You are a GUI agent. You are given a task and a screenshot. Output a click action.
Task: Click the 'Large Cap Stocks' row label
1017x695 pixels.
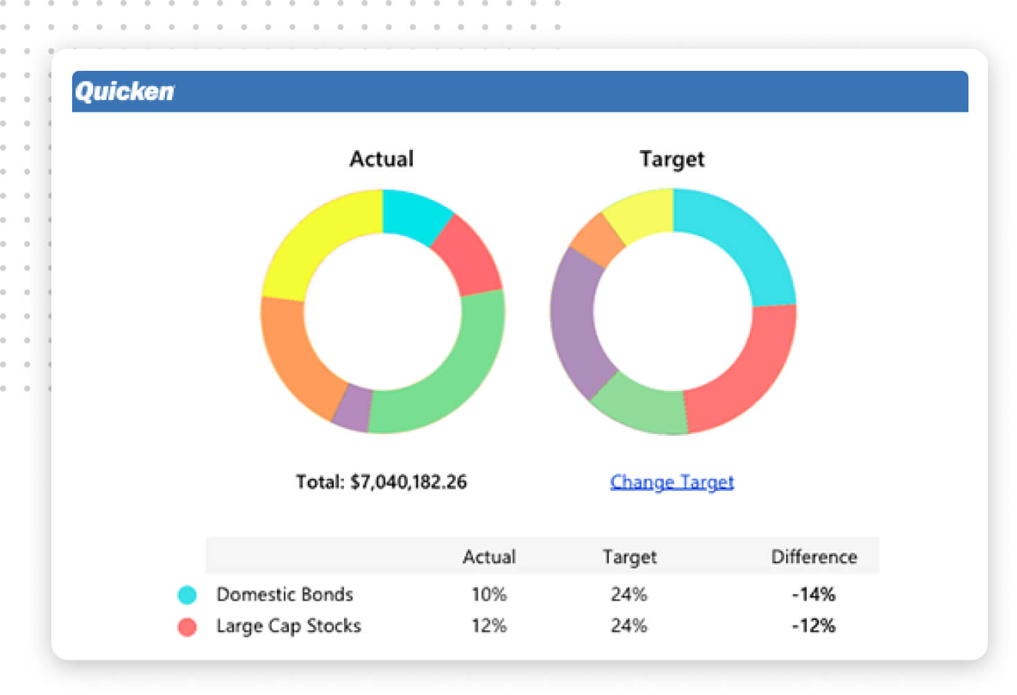[289, 626]
